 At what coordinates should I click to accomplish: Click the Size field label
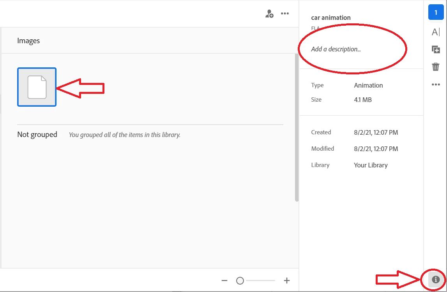tap(316, 99)
